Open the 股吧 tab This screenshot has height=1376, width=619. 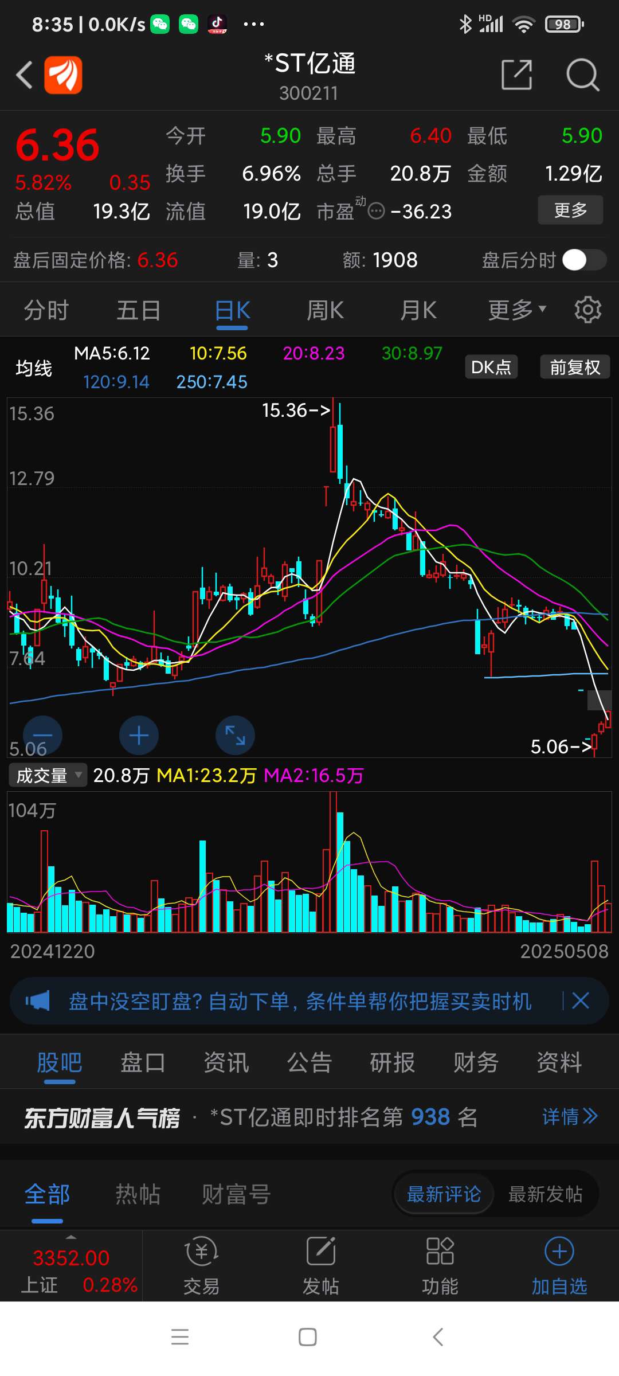tap(60, 1062)
